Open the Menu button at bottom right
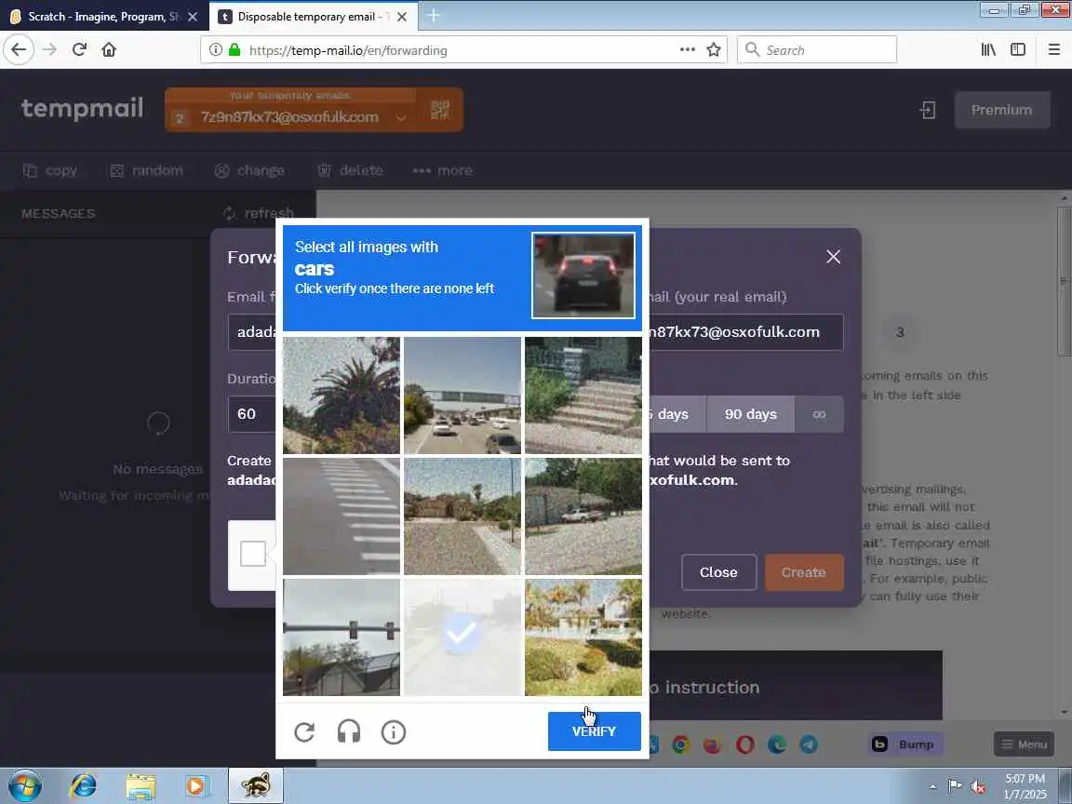Image resolution: width=1072 pixels, height=804 pixels. pyautogui.click(x=1024, y=744)
